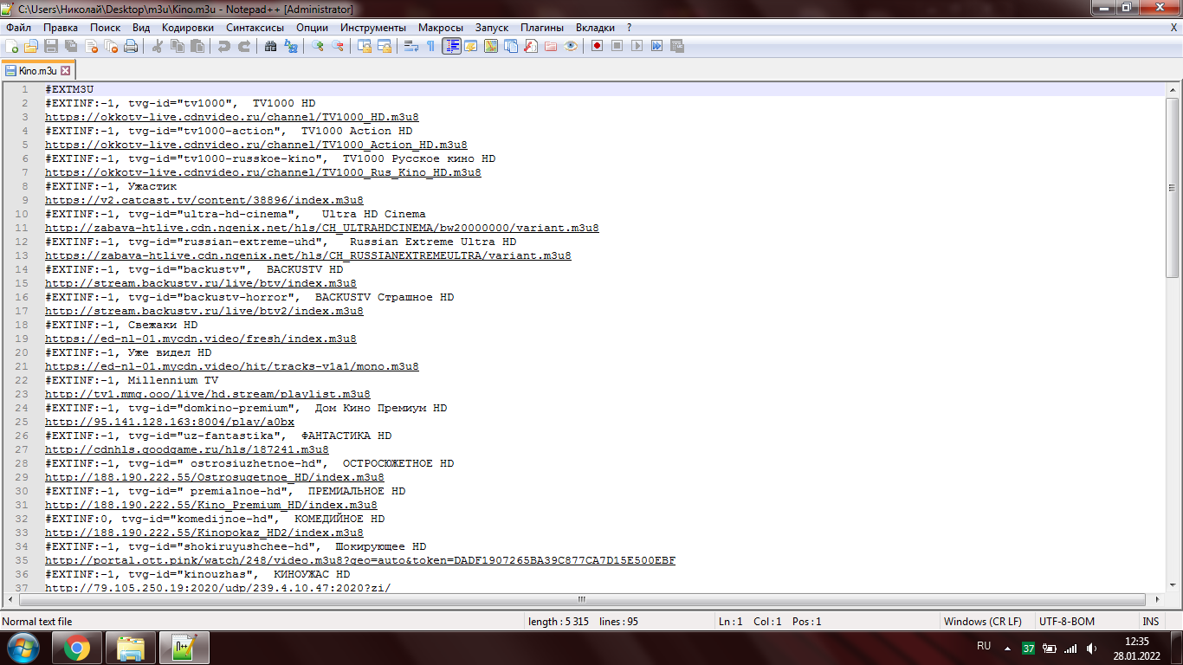
Task: Open the Макросы menu
Action: pyautogui.click(x=441, y=28)
